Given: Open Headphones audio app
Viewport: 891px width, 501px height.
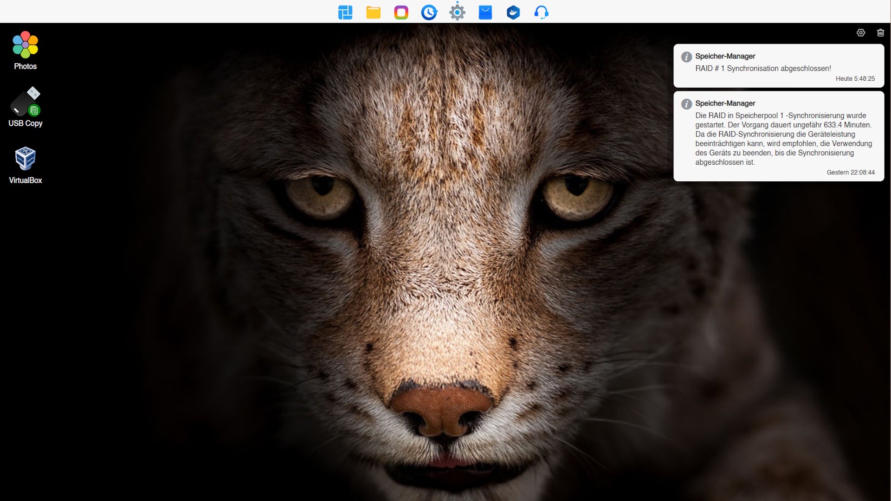Looking at the screenshot, I should tap(542, 12).
